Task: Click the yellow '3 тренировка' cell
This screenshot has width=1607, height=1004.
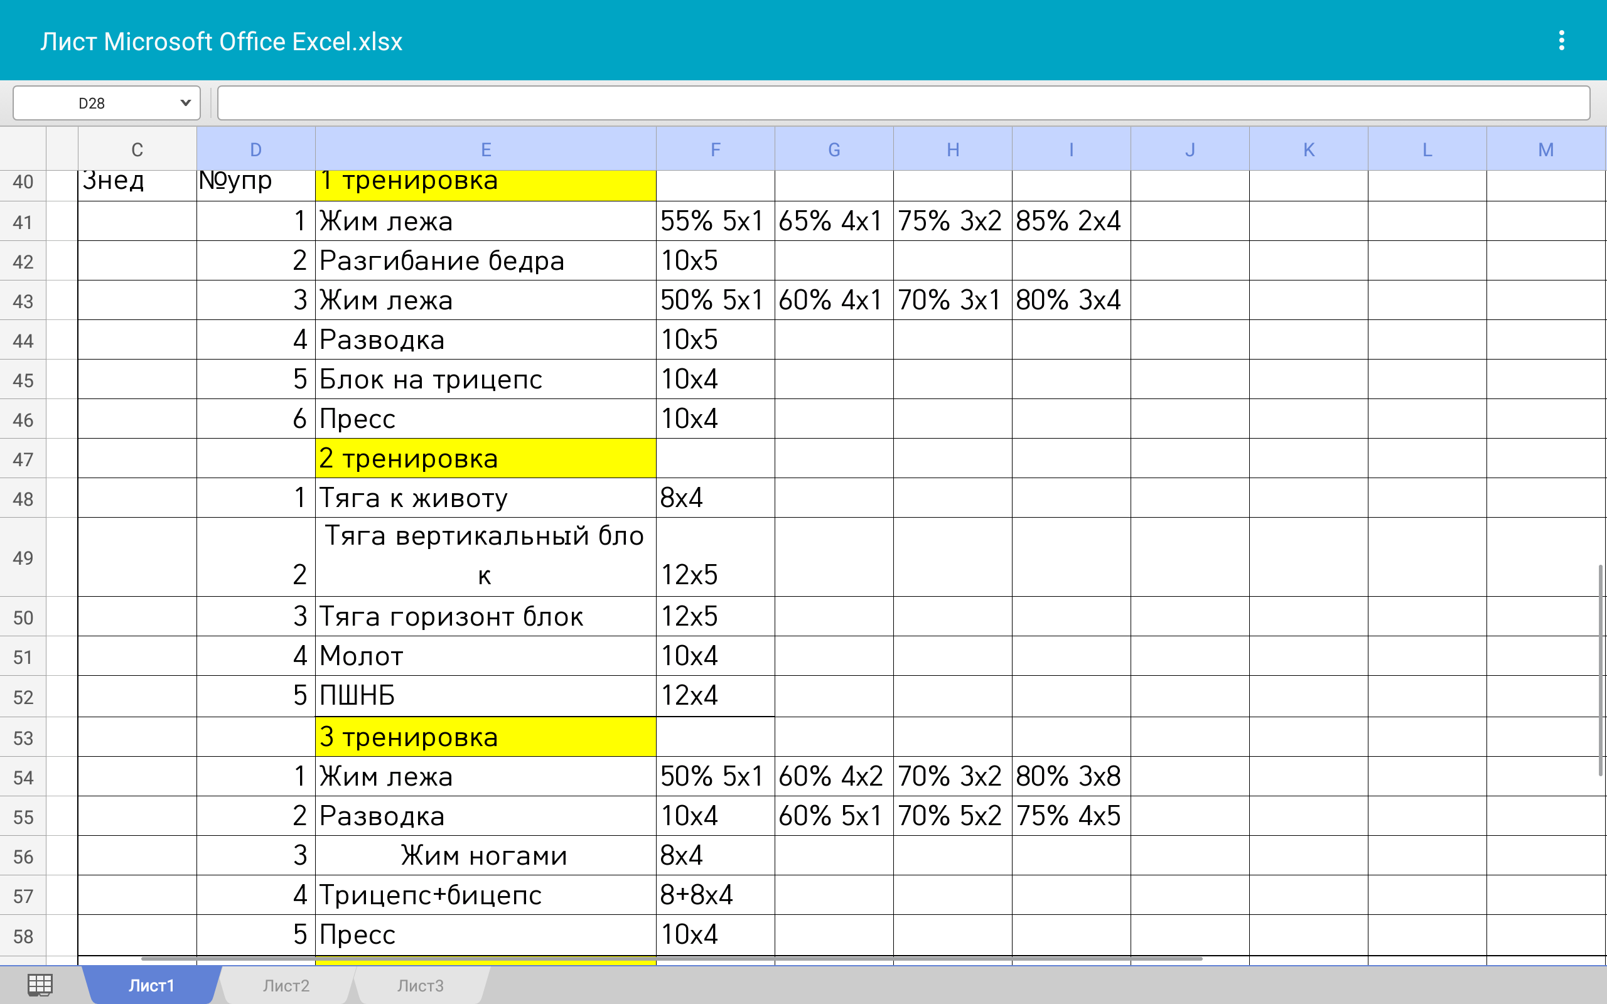Action: point(485,737)
